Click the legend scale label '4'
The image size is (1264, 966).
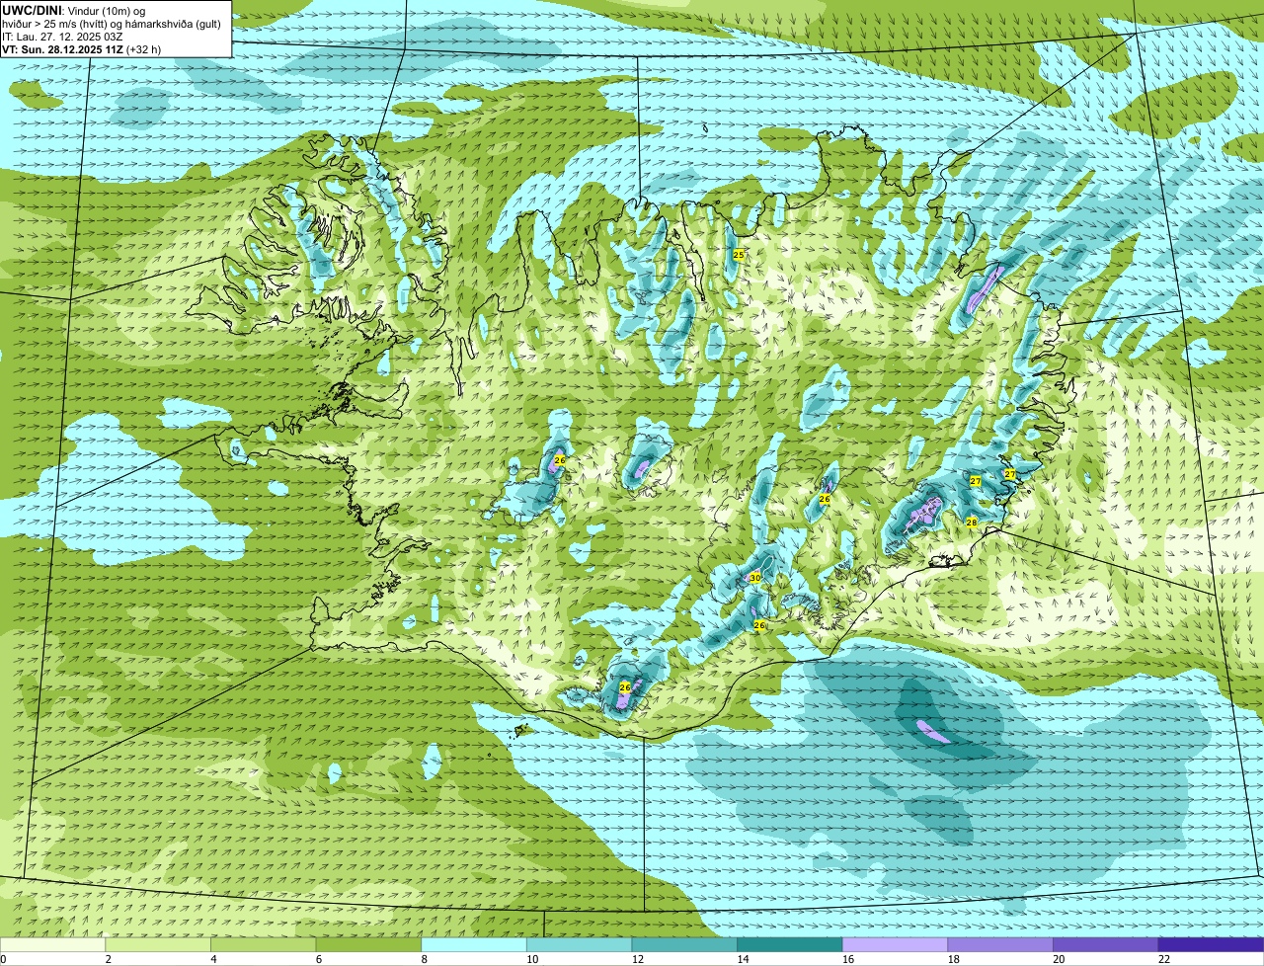214,959
